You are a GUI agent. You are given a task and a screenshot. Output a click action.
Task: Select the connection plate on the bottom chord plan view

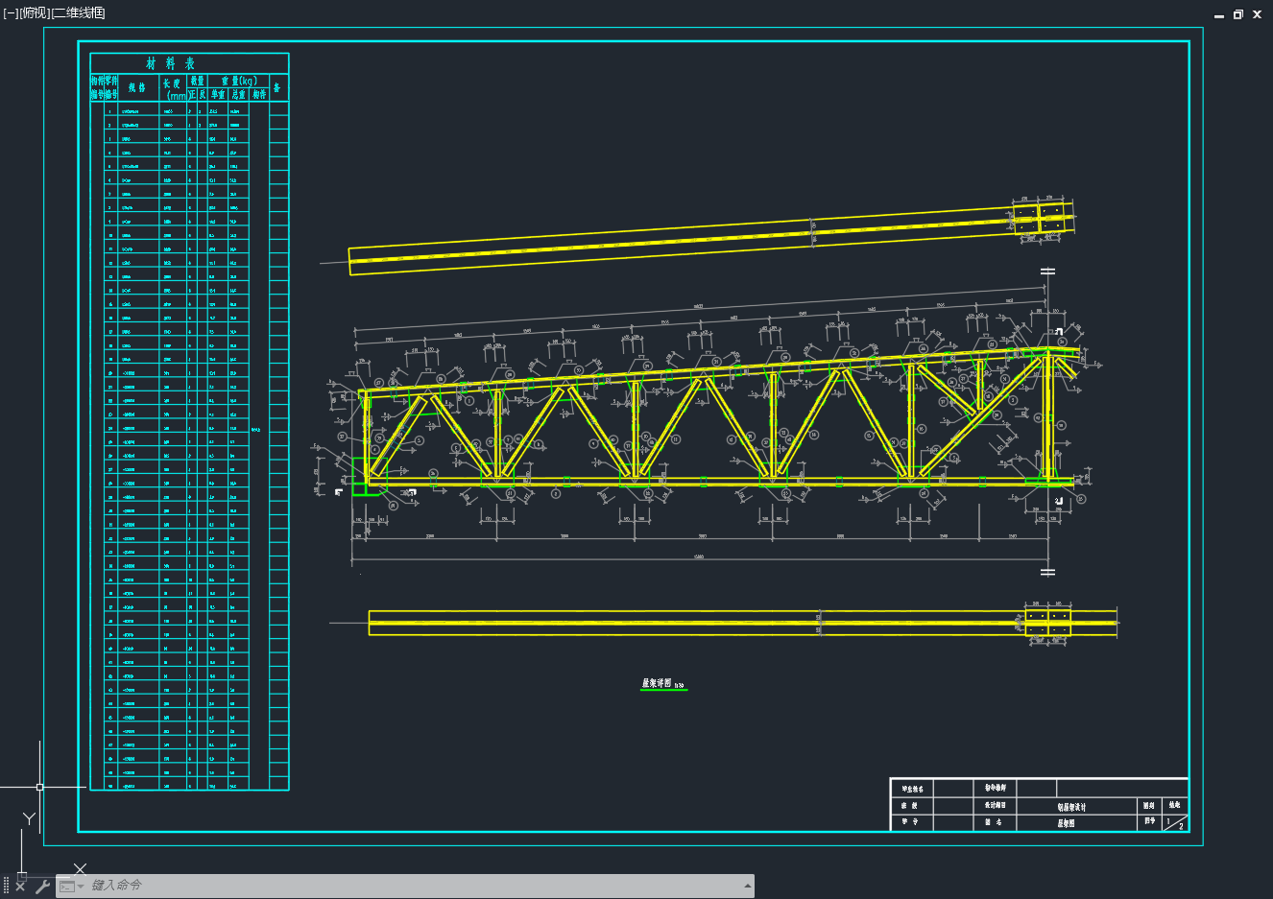point(1047,622)
